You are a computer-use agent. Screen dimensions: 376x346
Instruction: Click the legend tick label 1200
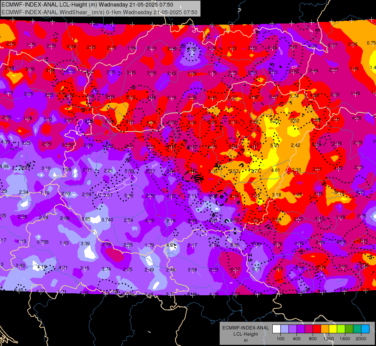pyautogui.click(x=328, y=339)
